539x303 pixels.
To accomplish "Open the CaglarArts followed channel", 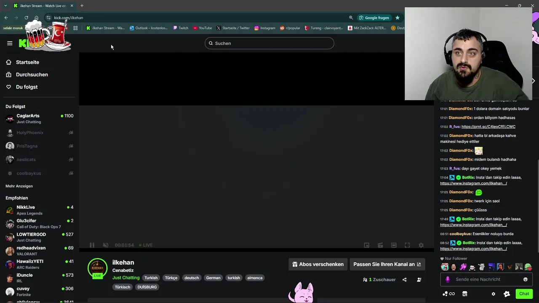I will [40, 119].
